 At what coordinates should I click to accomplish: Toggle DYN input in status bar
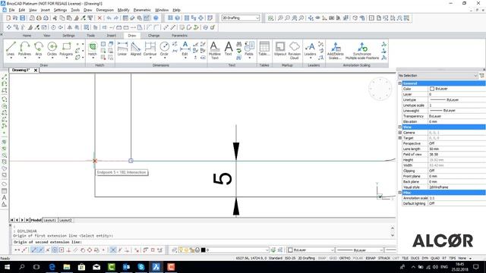point(425,258)
